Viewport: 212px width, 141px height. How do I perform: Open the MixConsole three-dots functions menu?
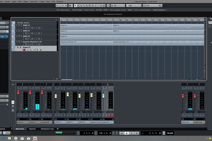click(13, 84)
